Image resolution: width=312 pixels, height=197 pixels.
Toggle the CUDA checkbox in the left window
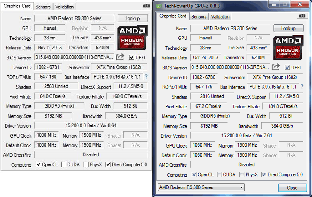pyautogui.click(x=64, y=164)
